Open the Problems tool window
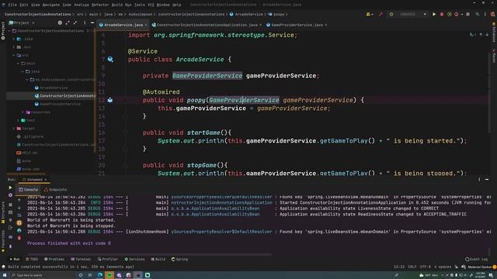The height and width of the screenshot is (279, 497). [54, 259]
